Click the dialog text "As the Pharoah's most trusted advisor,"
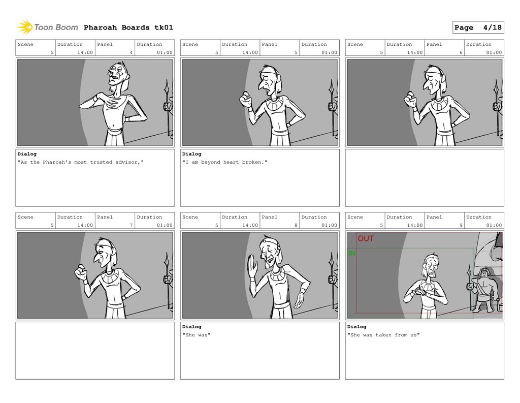 pos(81,162)
